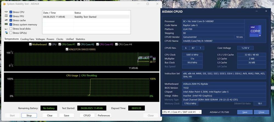This screenshot has height=122, width=274.
Task: Click the Elapsed Time value 00:03:39
Action: click(x=136, y=108)
